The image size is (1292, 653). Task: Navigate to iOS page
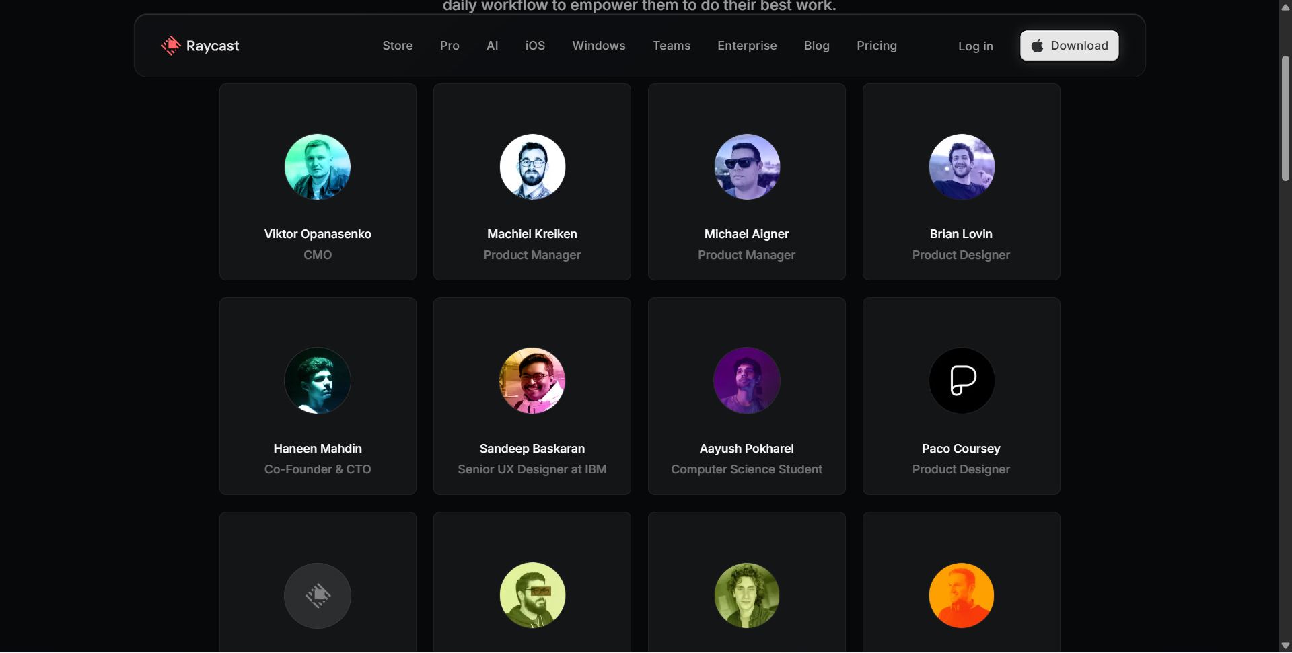pyautogui.click(x=535, y=46)
